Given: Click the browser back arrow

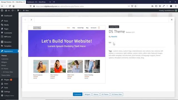Looking at the screenshot, I should 3,6.
